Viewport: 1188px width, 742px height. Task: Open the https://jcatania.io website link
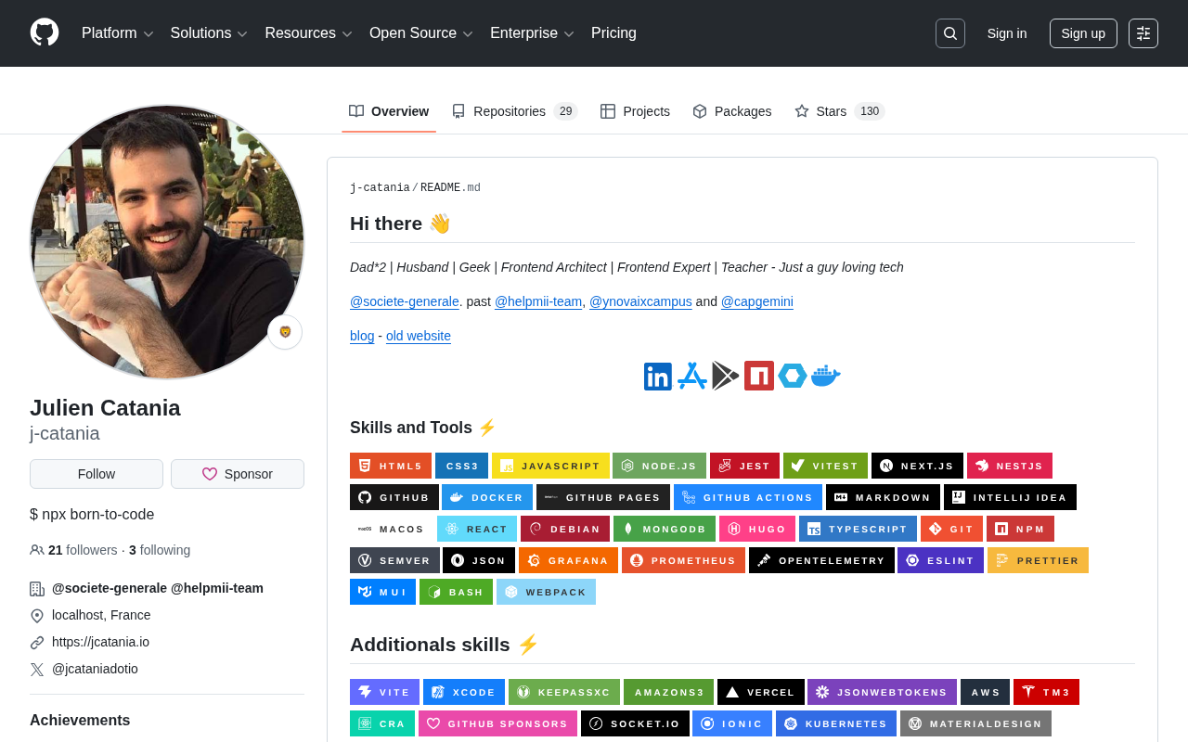[x=100, y=642]
